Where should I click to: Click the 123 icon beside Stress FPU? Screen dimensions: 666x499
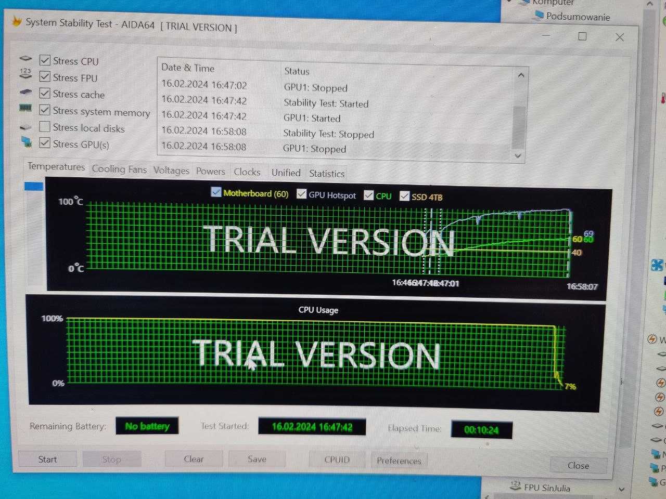click(25, 73)
